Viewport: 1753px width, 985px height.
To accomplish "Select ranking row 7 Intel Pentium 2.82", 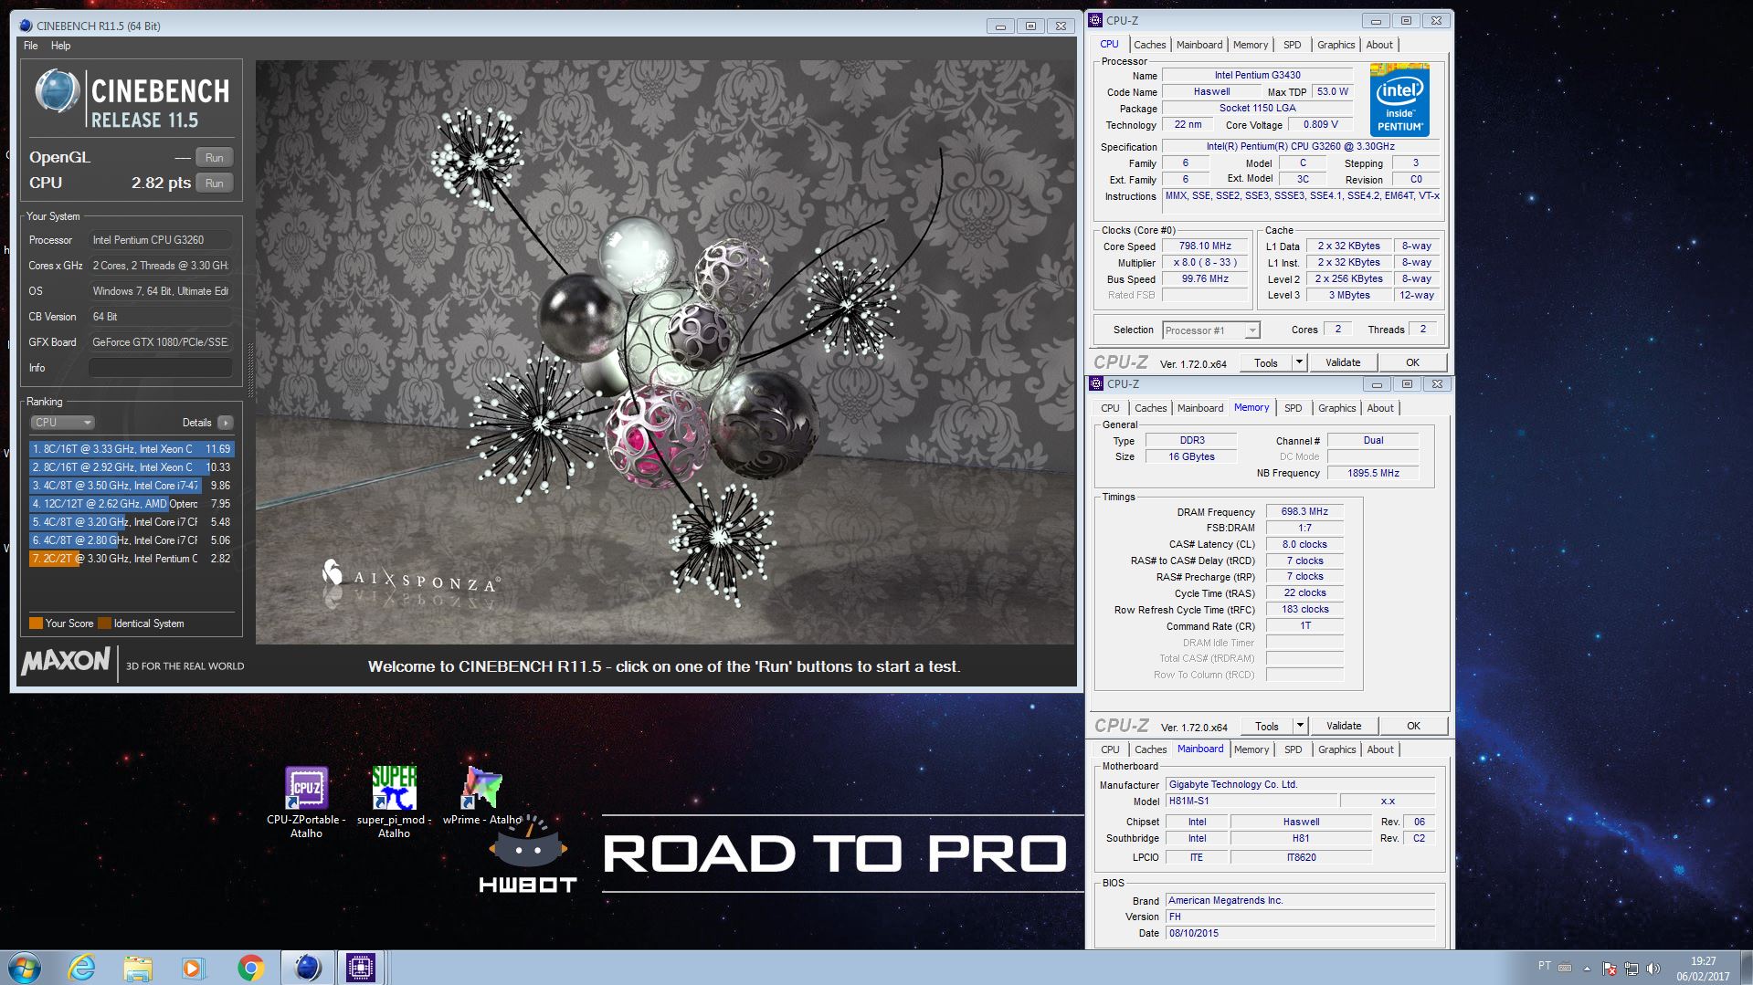I will (132, 559).
